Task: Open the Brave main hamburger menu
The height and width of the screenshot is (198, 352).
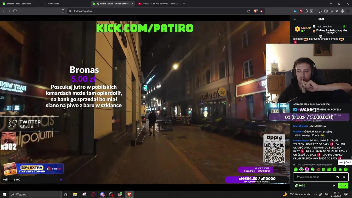Action: 348,11
